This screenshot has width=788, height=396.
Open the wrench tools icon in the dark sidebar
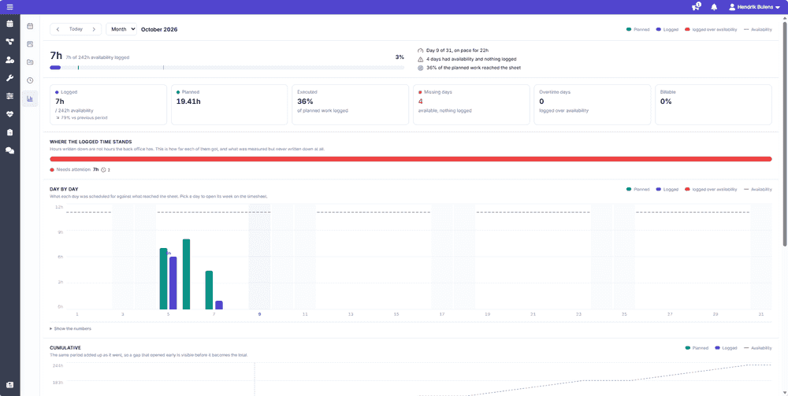9,78
